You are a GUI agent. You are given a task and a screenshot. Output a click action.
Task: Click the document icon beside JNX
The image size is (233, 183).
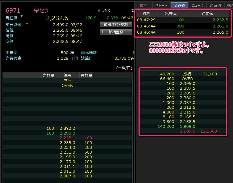pyautogui.click(x=98, y=10)
